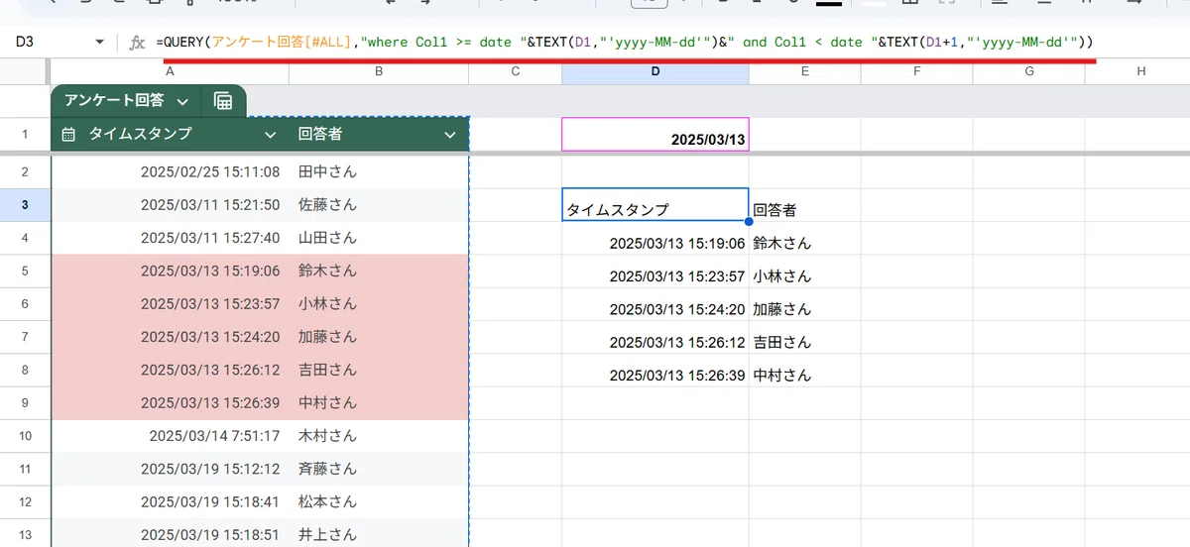Select column F header

(x=916, y=71)
